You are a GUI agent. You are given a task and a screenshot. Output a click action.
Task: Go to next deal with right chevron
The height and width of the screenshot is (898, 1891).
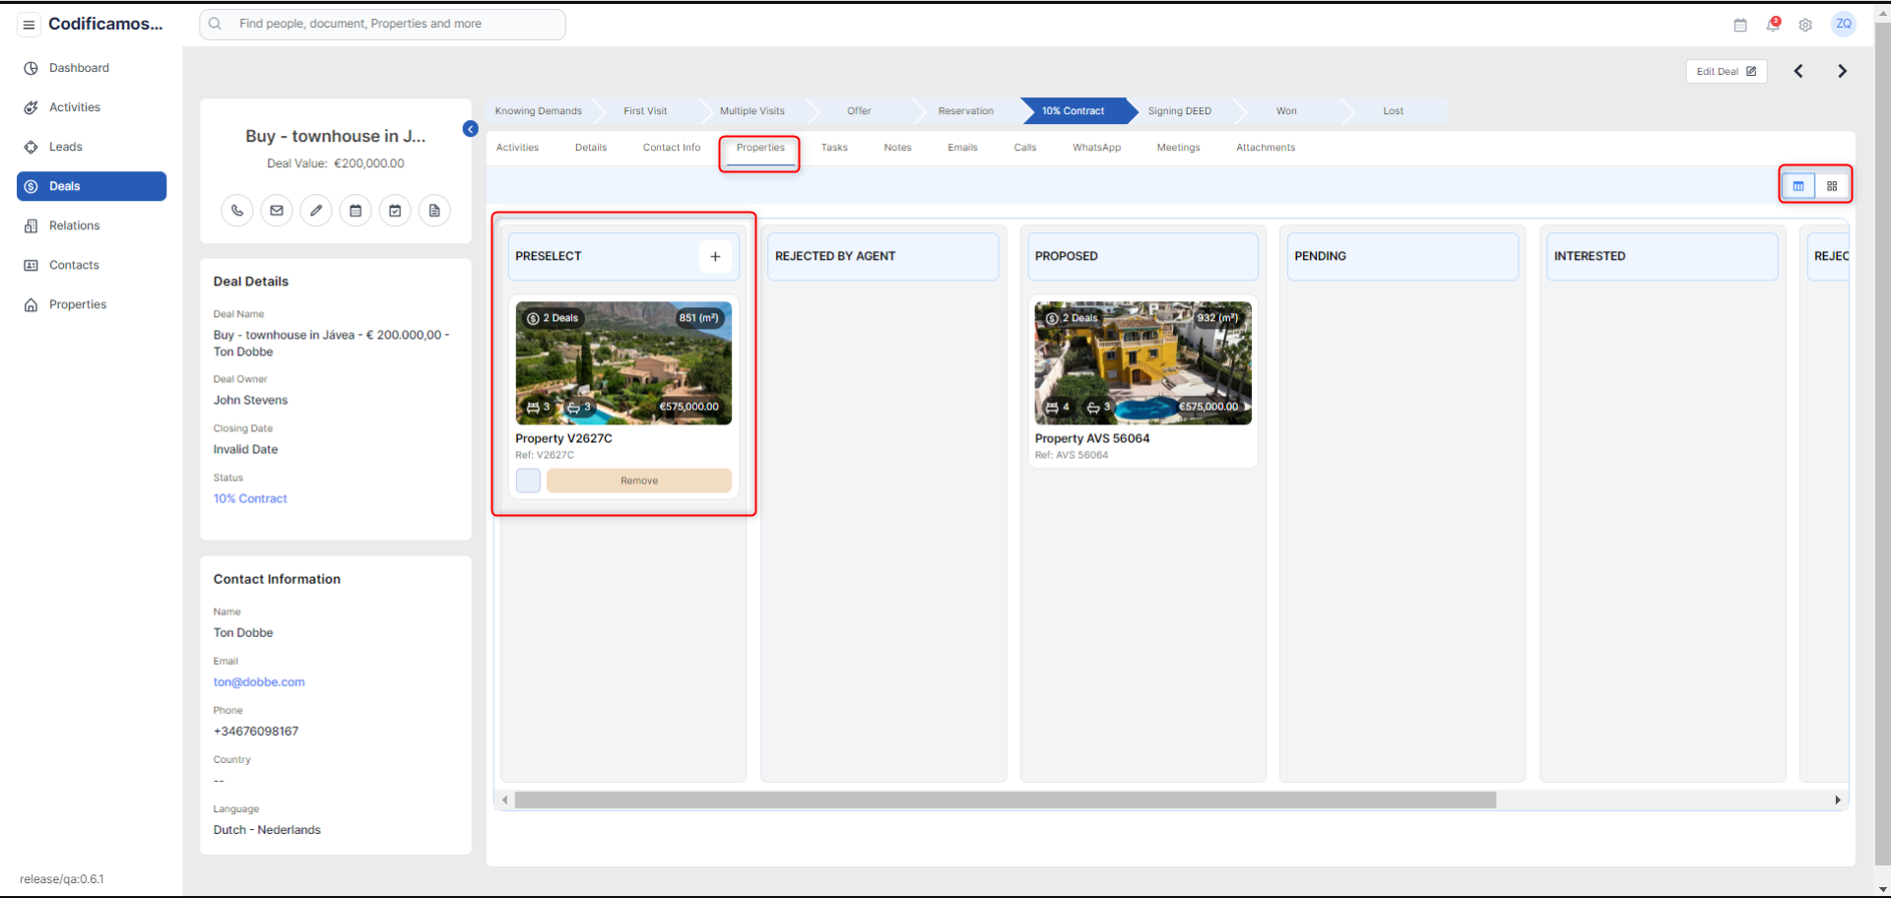(x=1842, y=71)
